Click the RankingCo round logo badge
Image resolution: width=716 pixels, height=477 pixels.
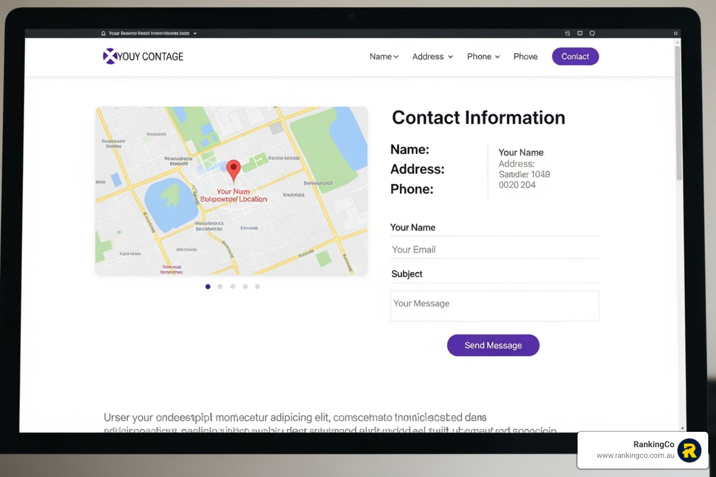689,450
